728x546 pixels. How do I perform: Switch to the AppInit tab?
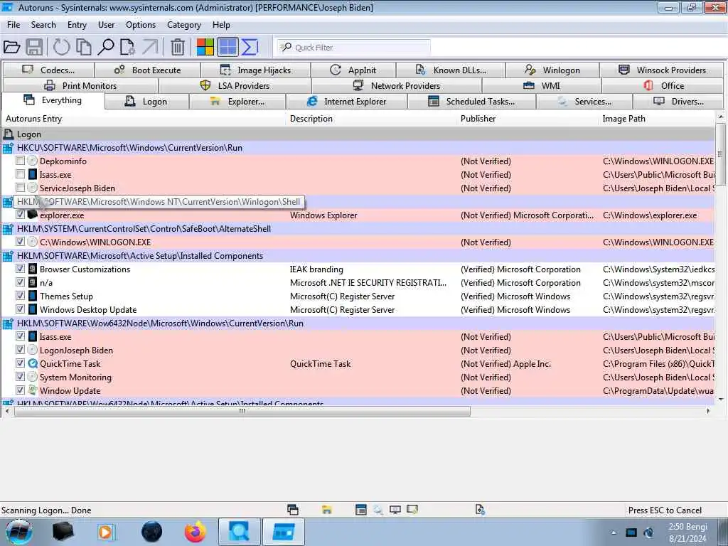(353, 70)
